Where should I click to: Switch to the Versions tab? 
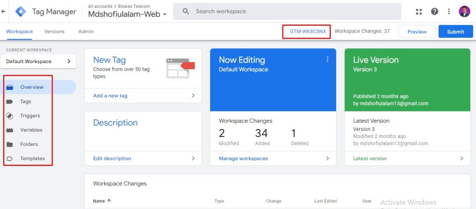tap(54, 32)
